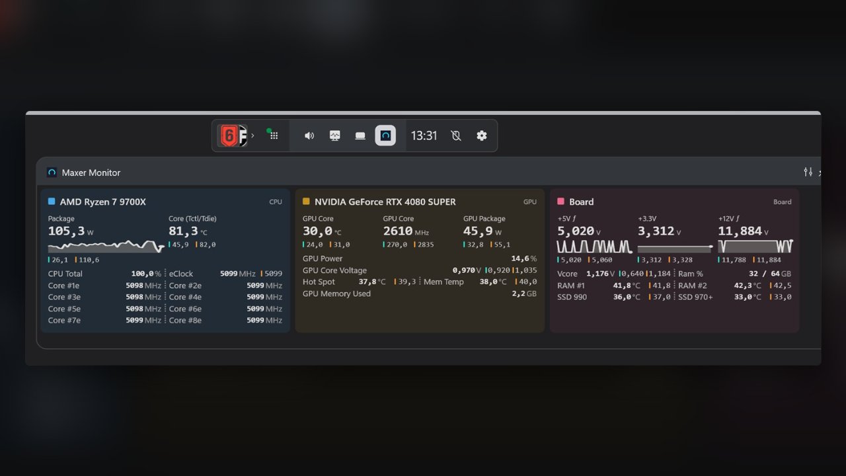Open the widget menu grid icon
The width and height of the screenshot is (846, 476).
tap(273, 135)
